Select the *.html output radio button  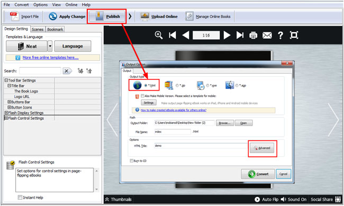coord(146,85)
